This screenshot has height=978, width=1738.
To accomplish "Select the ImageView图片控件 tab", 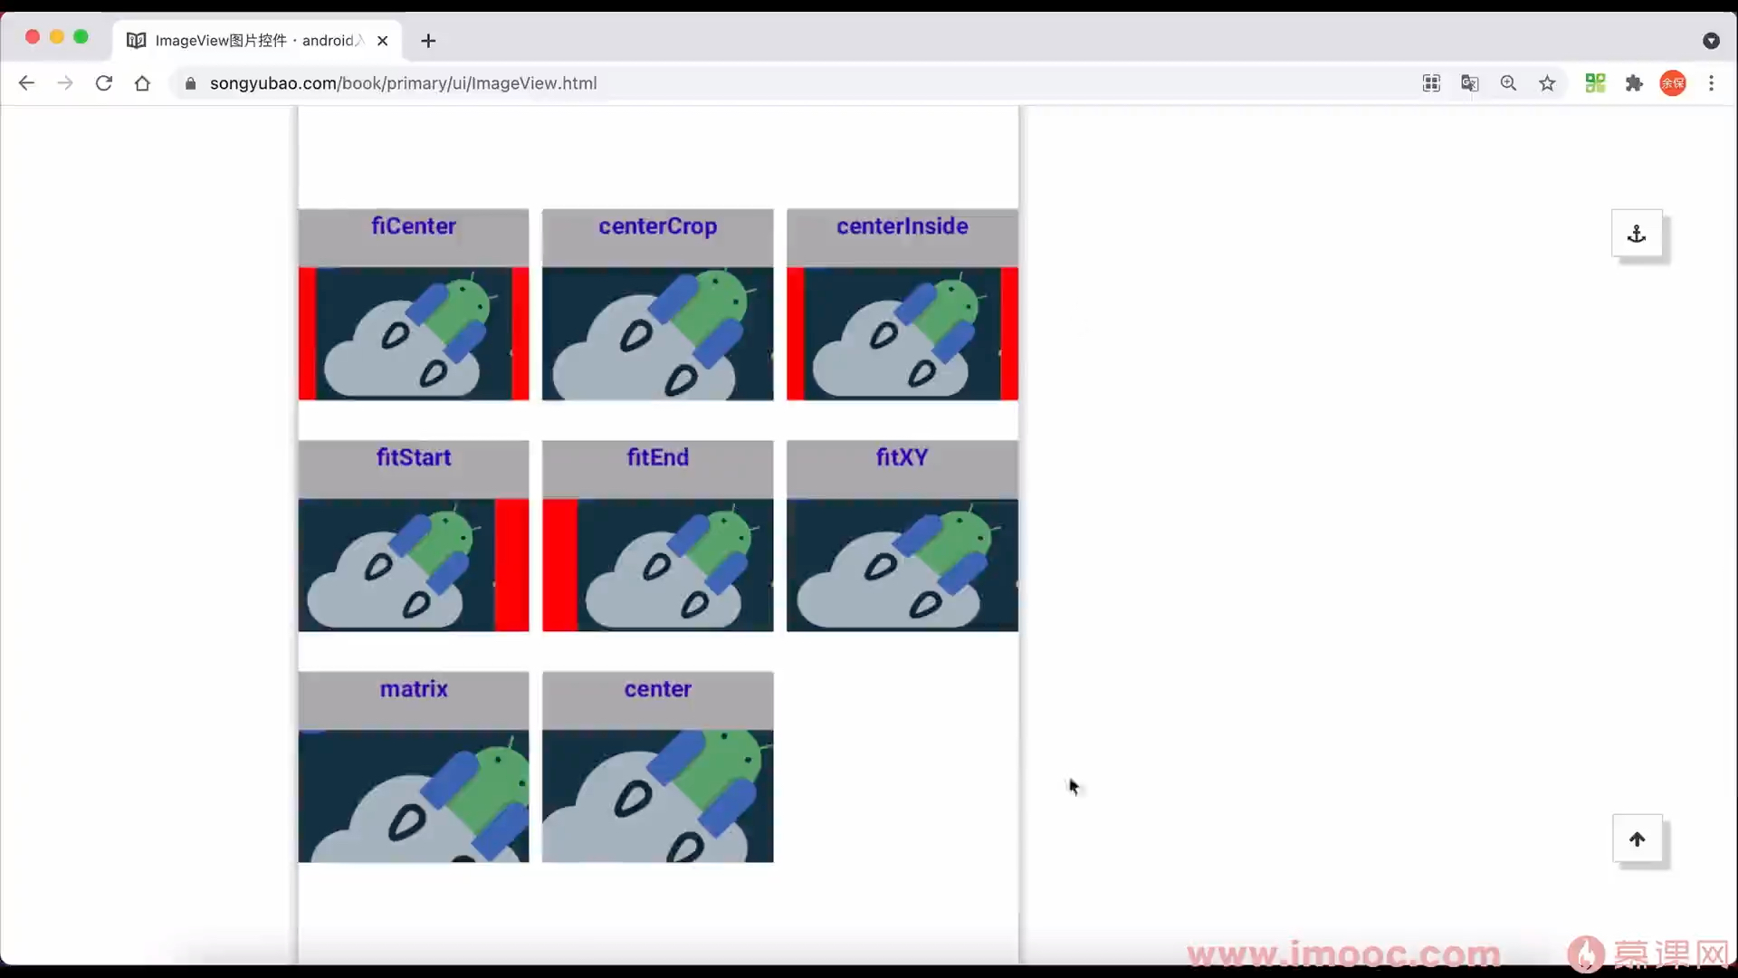I will pos(258,41).
